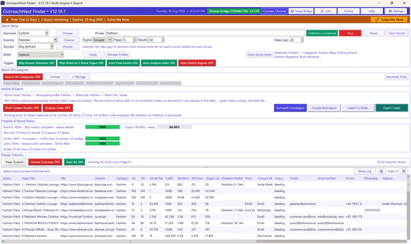Click the green Export Leads button
Viewport: 411px width, 244px height.
pos(392,108)
